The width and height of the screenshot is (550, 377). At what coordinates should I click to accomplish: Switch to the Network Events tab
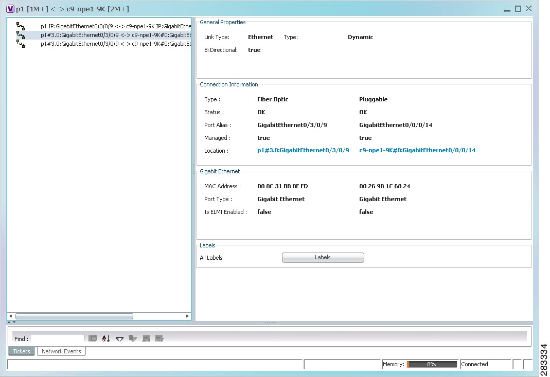[61, 351]
